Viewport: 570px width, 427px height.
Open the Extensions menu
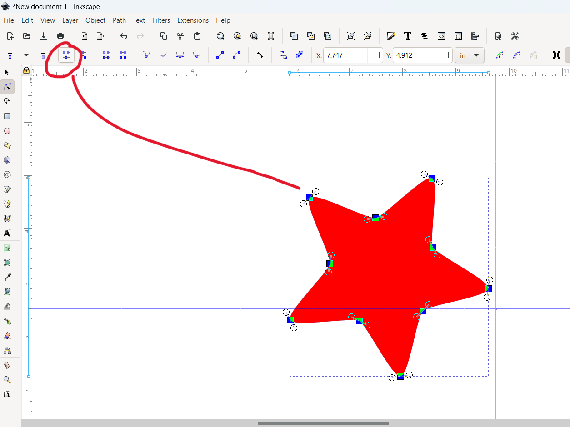[x=193, y=20]
